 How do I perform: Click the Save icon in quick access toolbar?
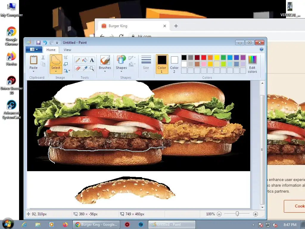(x=38, y=43)
